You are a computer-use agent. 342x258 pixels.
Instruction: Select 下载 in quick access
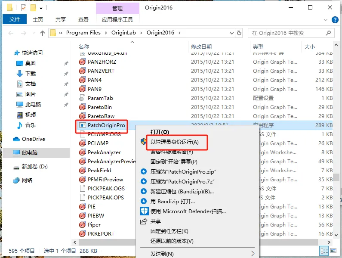30,73
